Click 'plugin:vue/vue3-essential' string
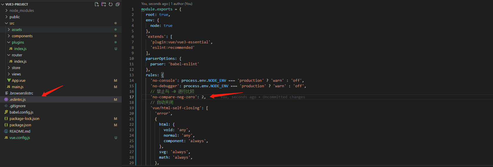The width and height of the screenshot is (493, 167). [180, 42]
